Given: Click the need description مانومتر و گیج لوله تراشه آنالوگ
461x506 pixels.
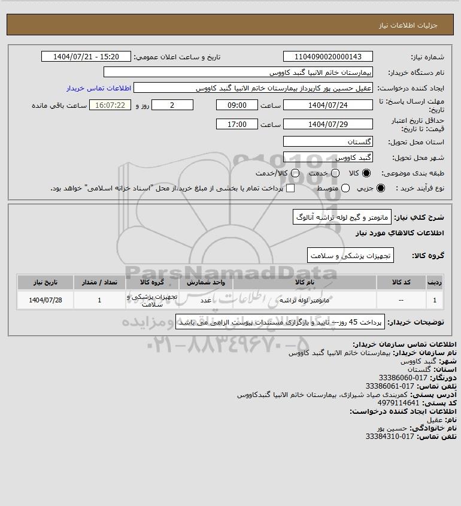Looking at the screenshot, I should coord(342,217).
